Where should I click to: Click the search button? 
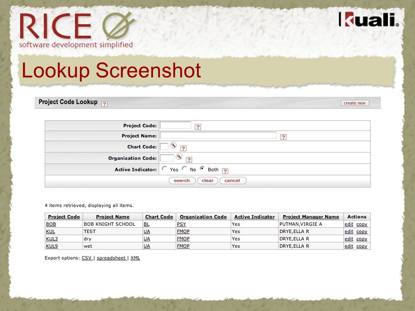tap(182, 181)
